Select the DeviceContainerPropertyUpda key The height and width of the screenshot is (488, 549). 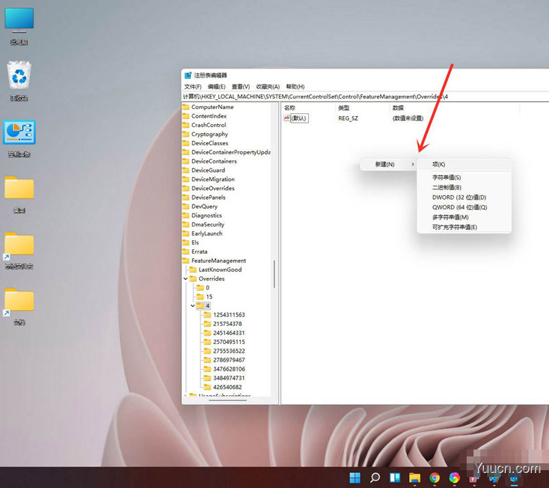(x=231, y=152)
